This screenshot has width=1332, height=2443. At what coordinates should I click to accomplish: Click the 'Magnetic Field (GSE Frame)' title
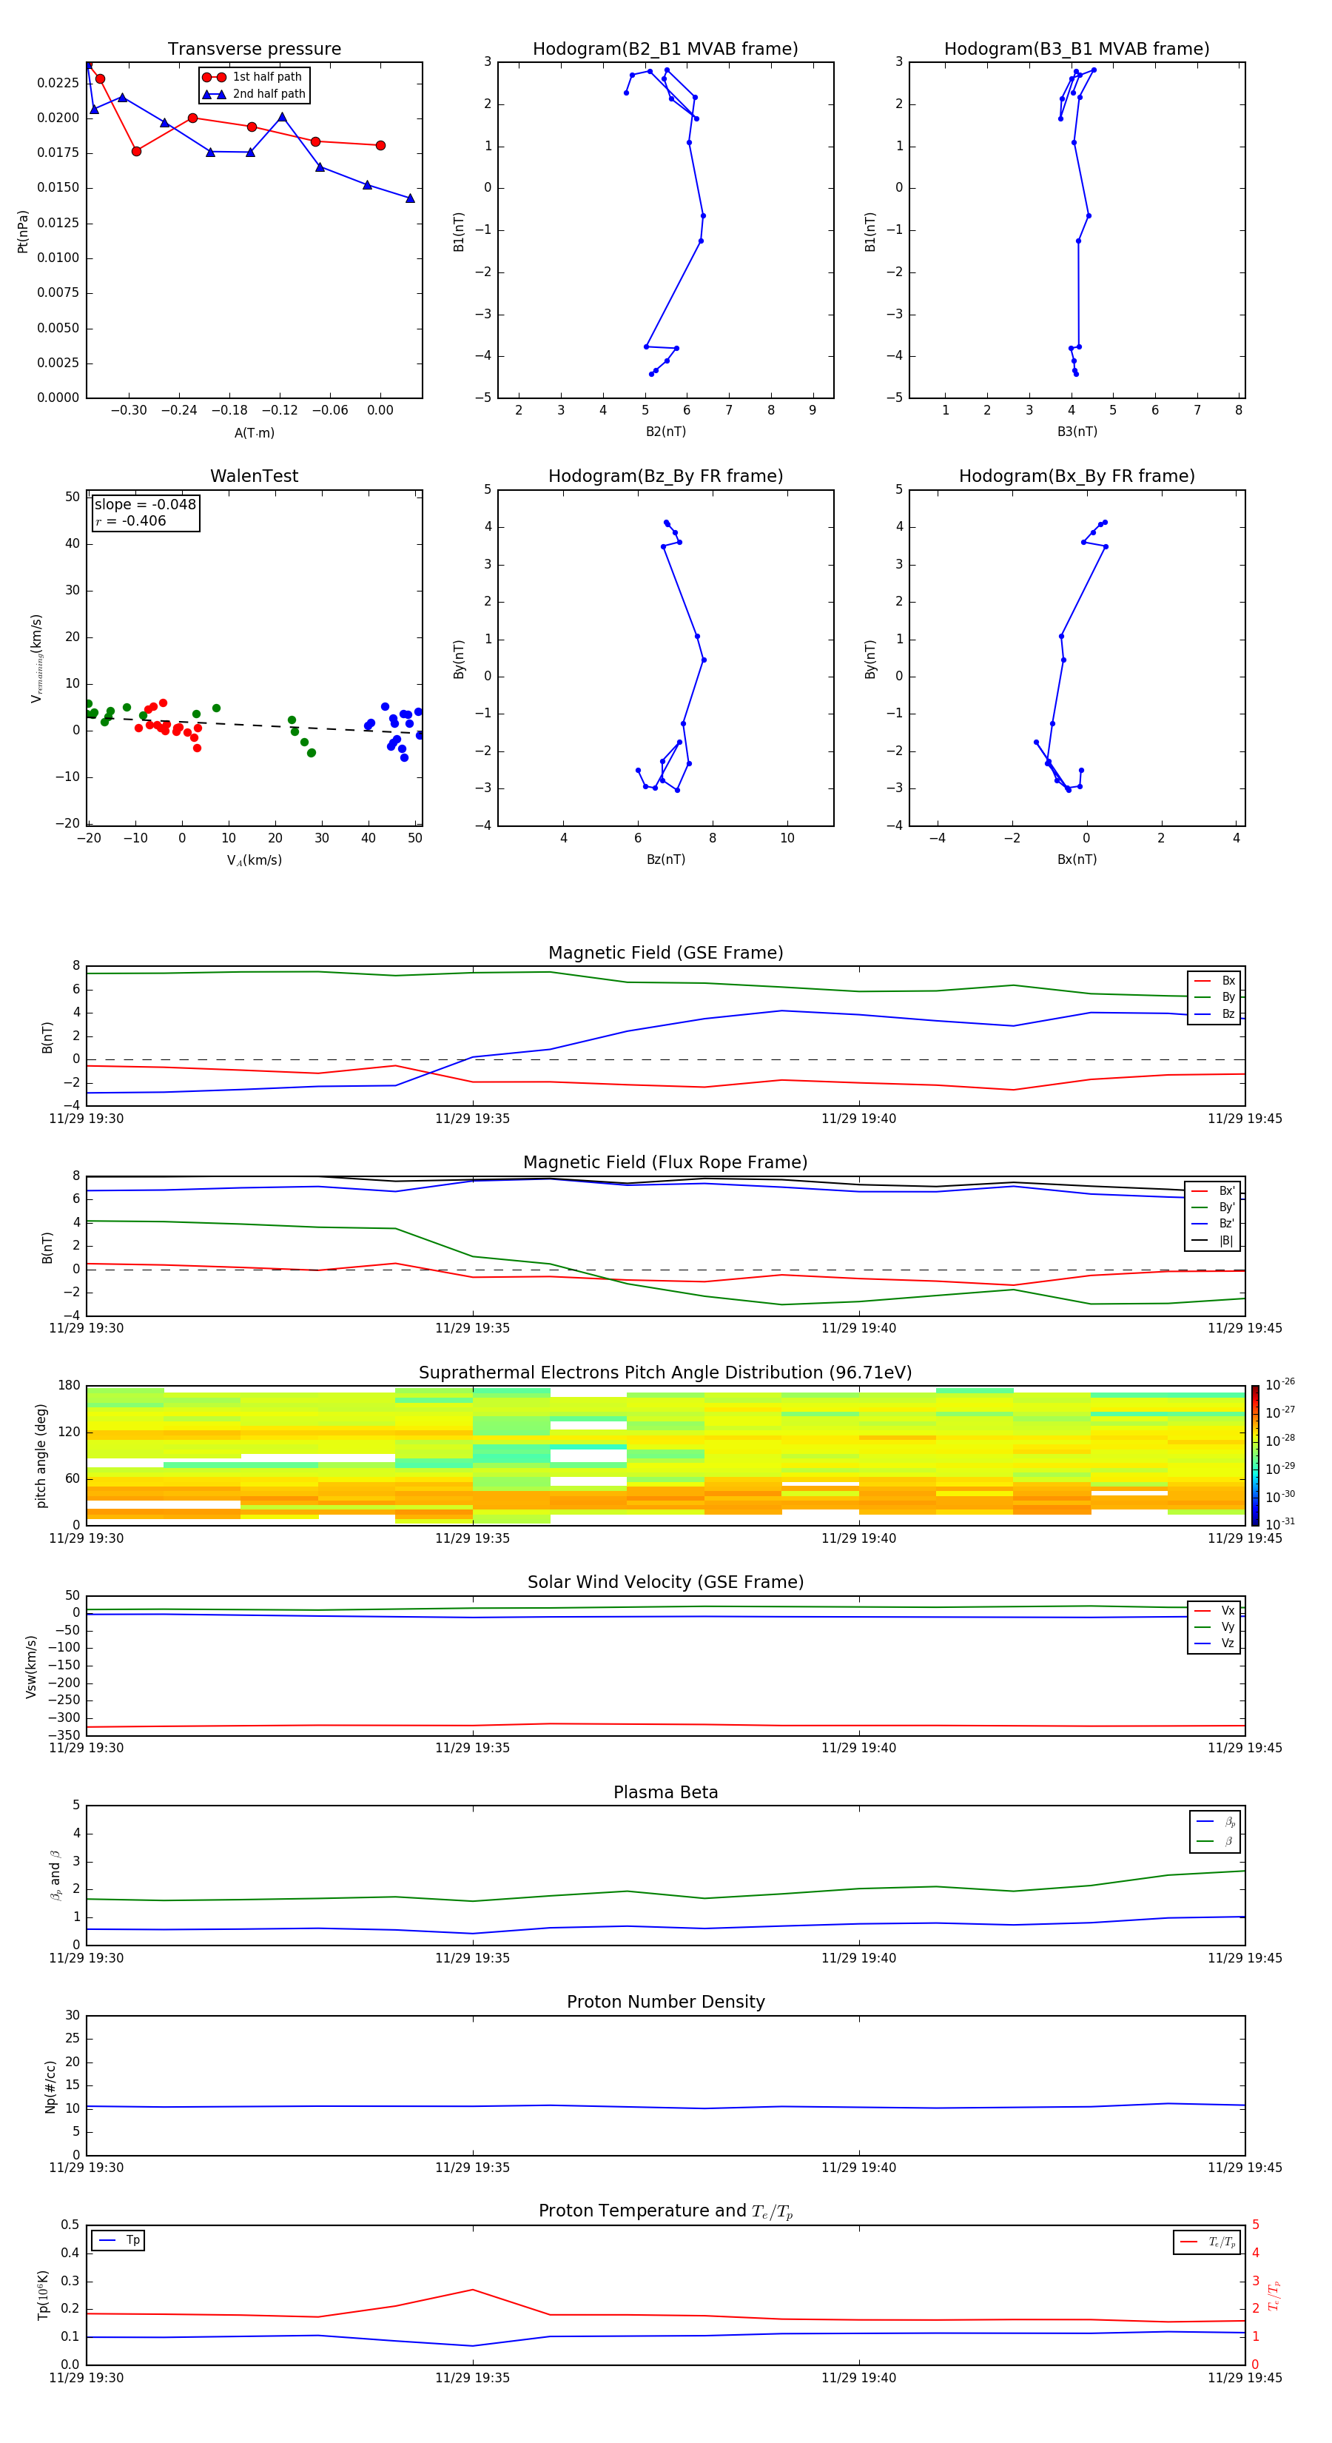click(x=665, y=952)
